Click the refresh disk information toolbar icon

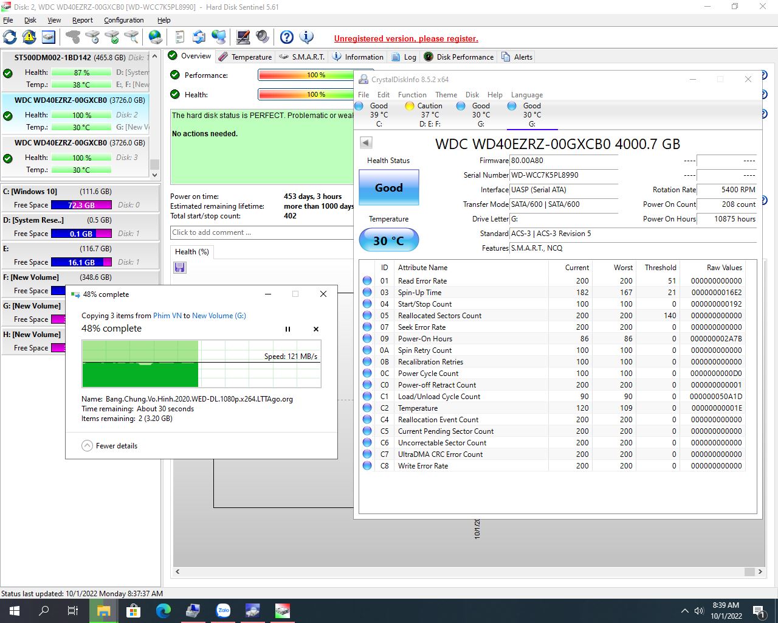(10, 37)
